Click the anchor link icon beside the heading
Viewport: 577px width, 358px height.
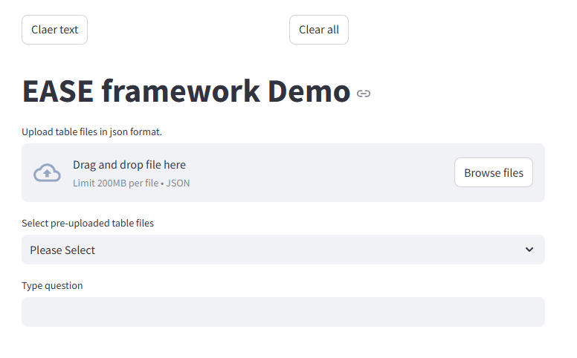click(364, 94)
